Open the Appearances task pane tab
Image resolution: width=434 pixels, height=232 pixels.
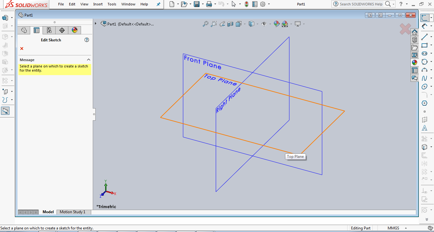[x=415, y=63]
